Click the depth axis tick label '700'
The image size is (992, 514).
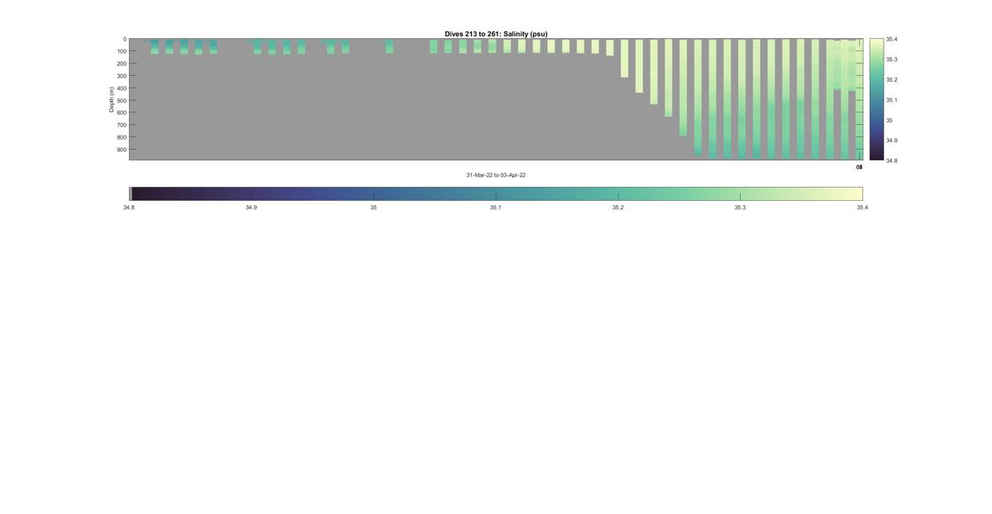[x=122, y=125]
